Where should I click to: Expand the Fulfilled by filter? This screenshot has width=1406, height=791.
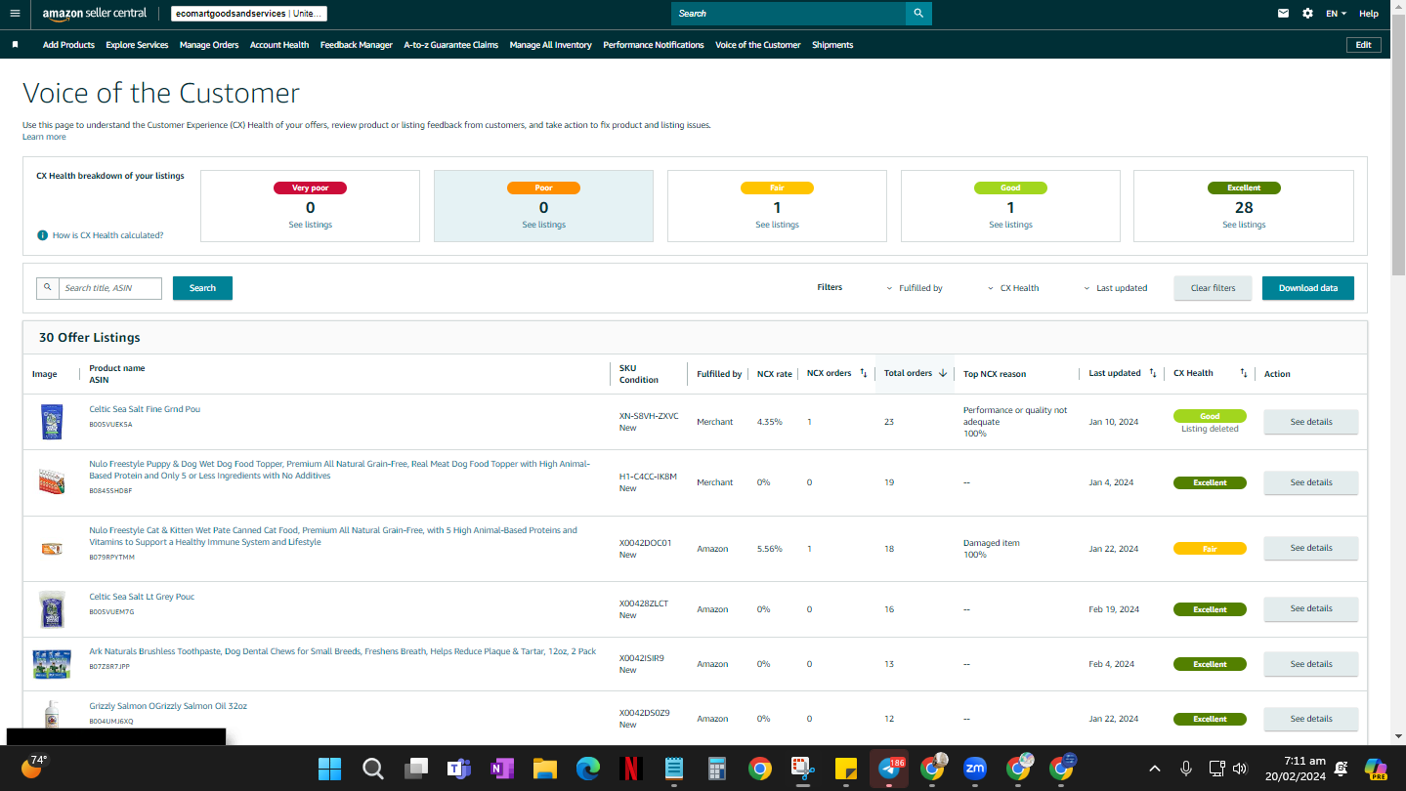pos(915,288)
